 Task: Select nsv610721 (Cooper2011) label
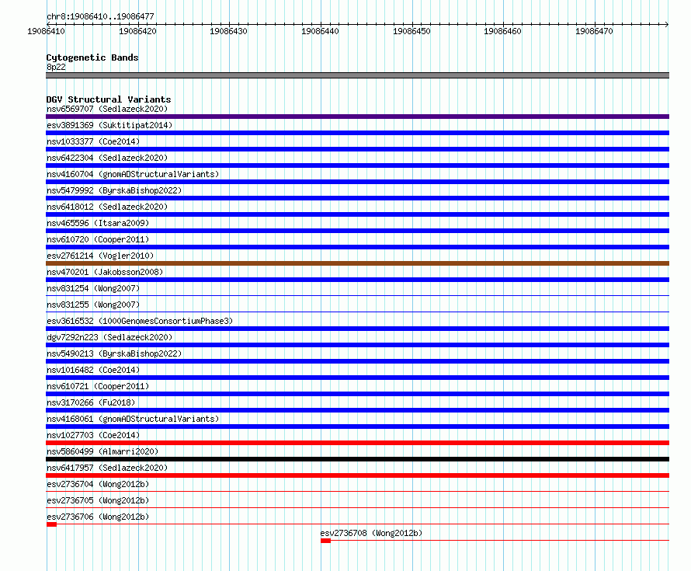click(98, 386)
